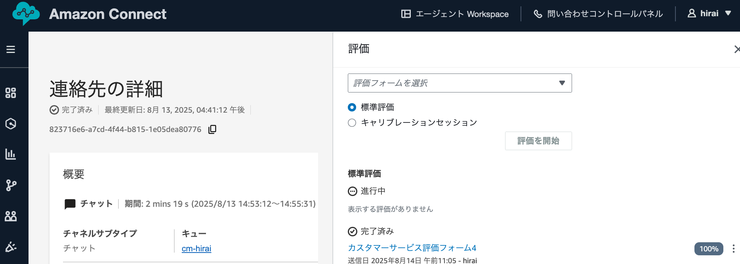Click the in-progress status icon in evaluations

point(352,191)
